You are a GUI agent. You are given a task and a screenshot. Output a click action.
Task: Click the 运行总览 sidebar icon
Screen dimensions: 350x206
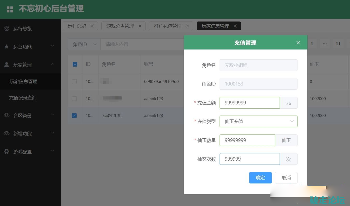pyautogui.click(x=7, y=29)
